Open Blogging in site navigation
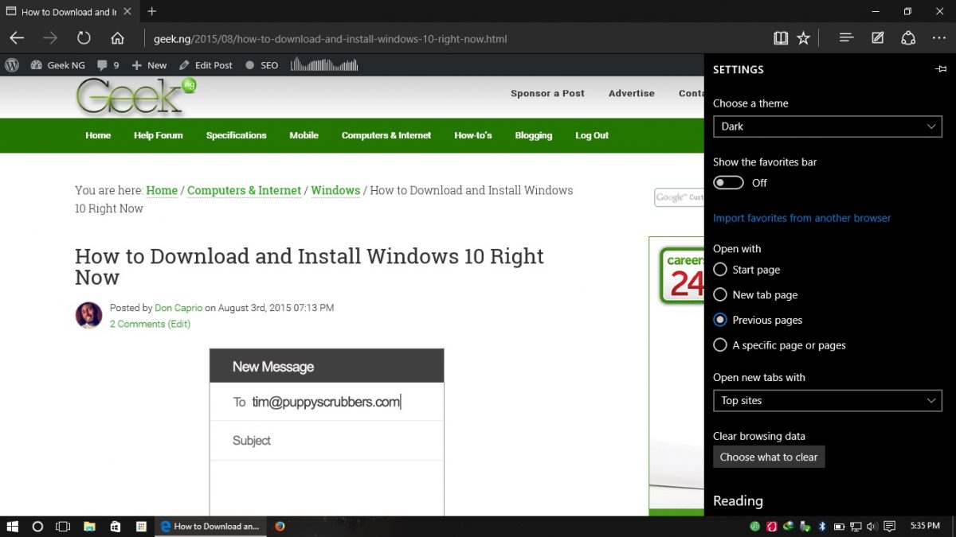956x537 pixels. 534,135
